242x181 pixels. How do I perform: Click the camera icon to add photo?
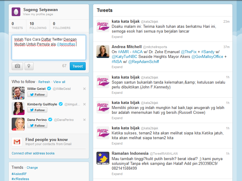(17, 66)
